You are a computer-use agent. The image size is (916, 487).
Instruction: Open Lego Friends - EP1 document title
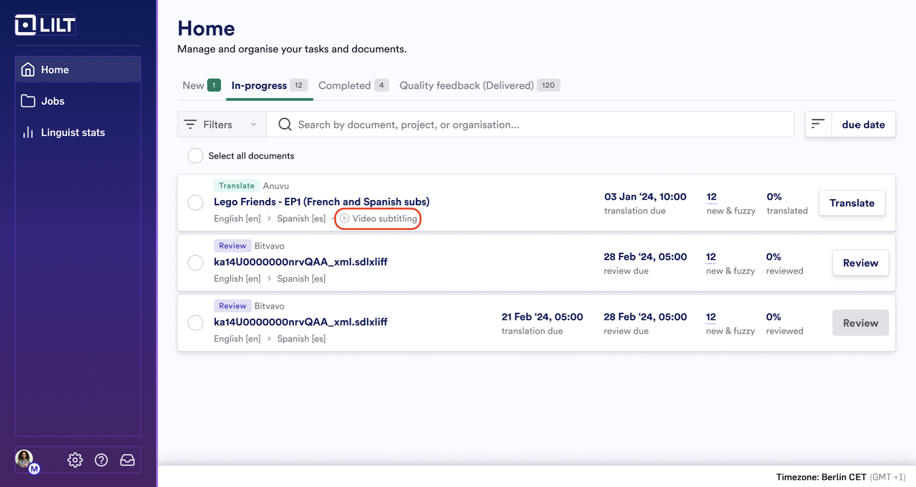322,202
